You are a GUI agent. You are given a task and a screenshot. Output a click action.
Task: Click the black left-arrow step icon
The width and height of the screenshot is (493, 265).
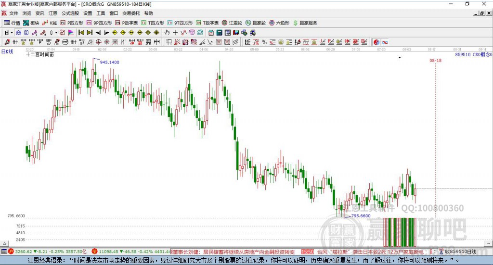(x=98, y=33)
